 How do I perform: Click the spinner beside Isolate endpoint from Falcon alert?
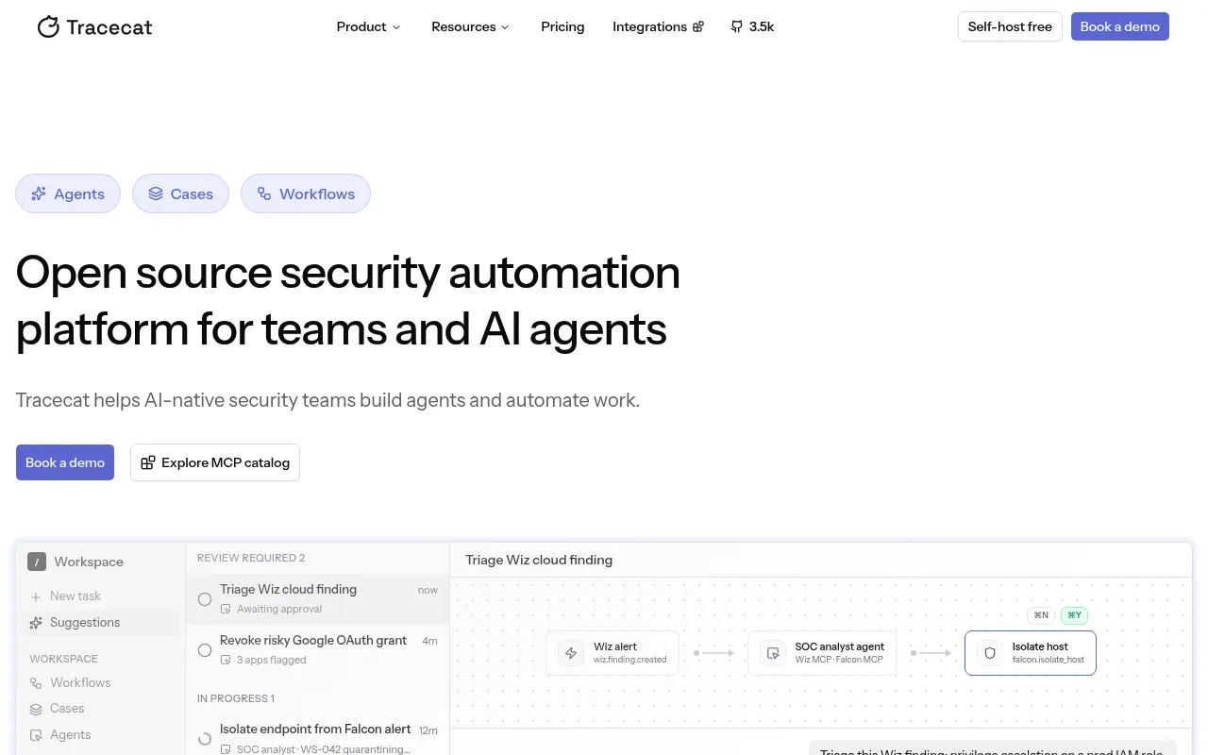click(x=205, y=739)
